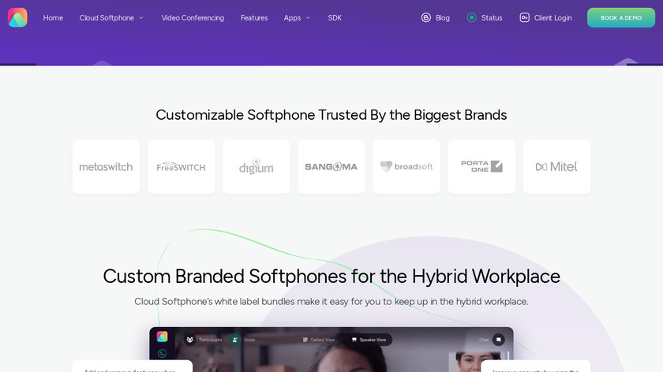Open the Video Conferencing menu item
The height and width of the screenshot is (372, 663).
[x=193, y=18]
